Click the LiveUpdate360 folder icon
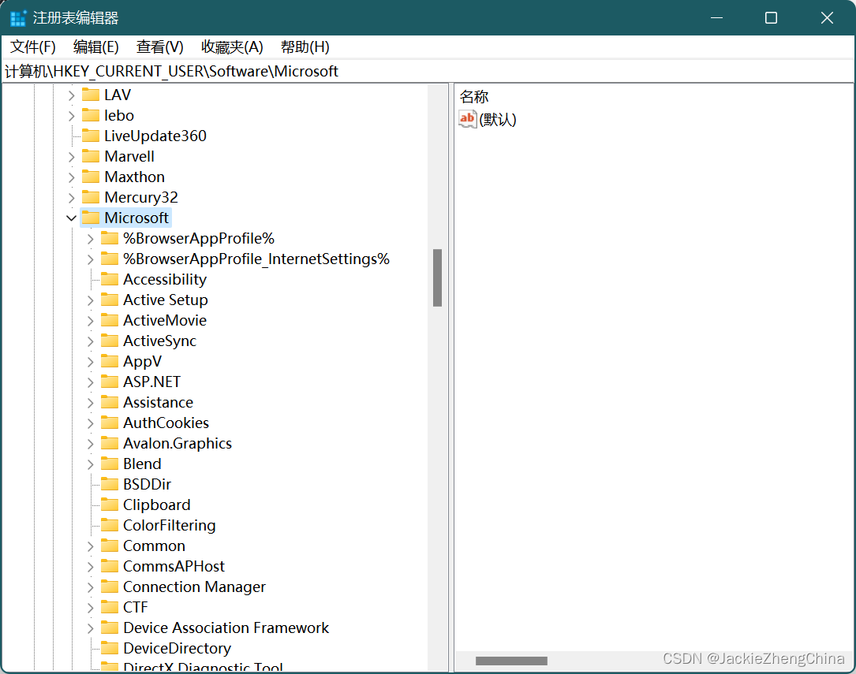The image size is (856, 674). pyautogui.click(x=91, y=136)
